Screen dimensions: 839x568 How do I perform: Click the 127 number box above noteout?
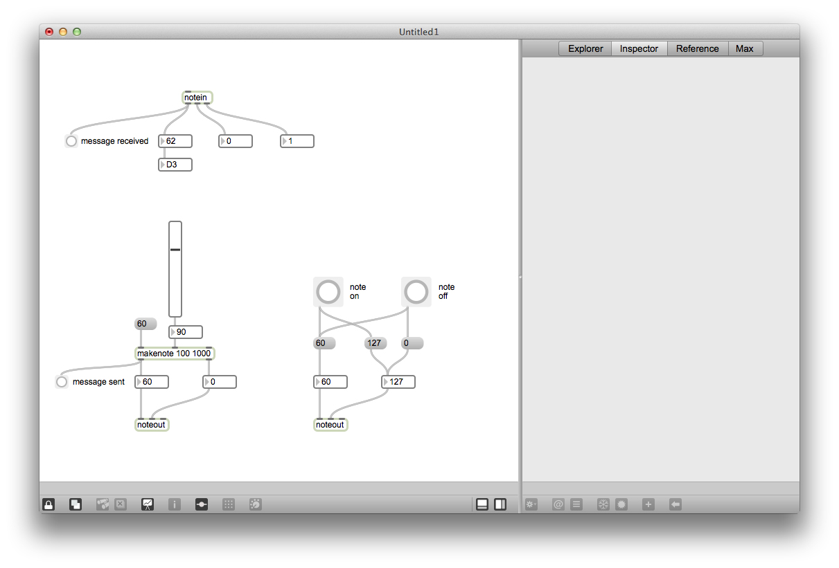pyautogui.click(x=398, y=382)
